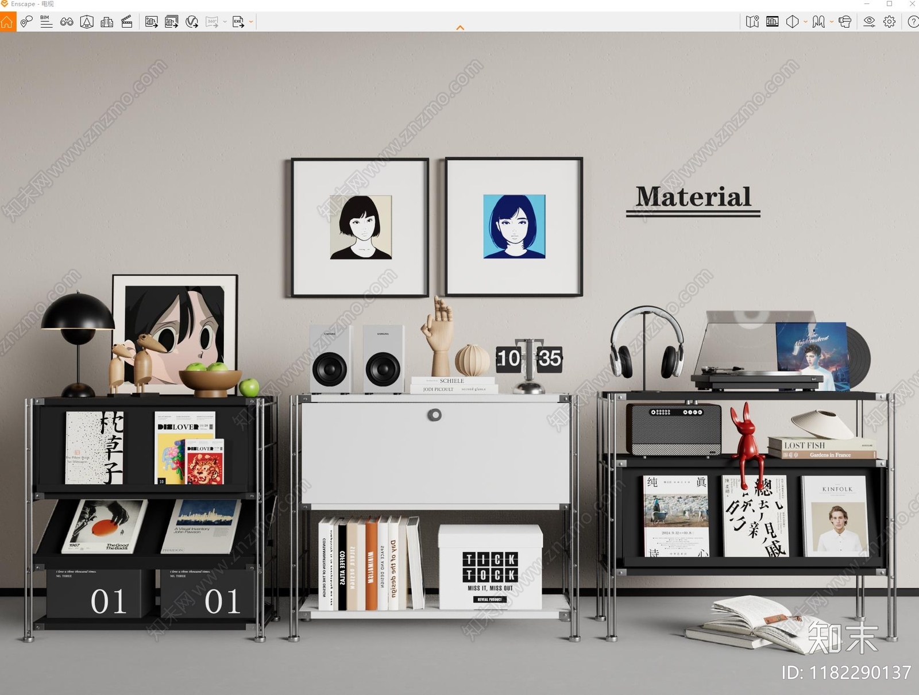Click the fly mode wings icon
The width and height of the screenshot is (919, 695).
[x=819, y=22]
